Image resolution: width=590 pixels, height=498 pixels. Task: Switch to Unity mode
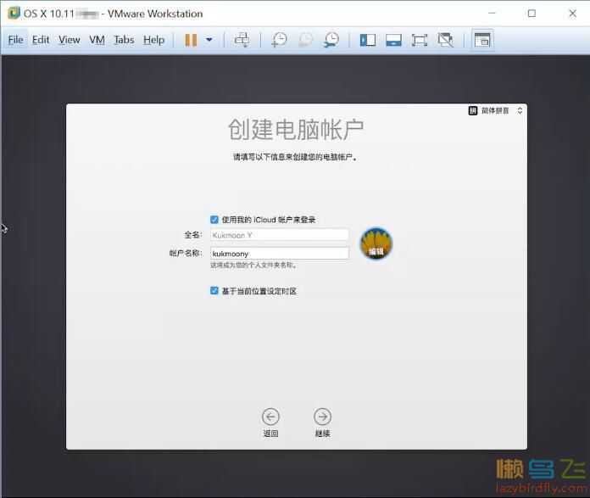point(446,40)
